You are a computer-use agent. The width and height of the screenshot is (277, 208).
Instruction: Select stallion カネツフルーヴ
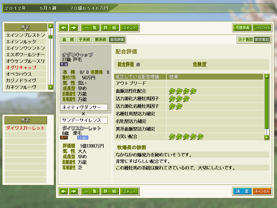pyautogui.click(x=25, y=87)
